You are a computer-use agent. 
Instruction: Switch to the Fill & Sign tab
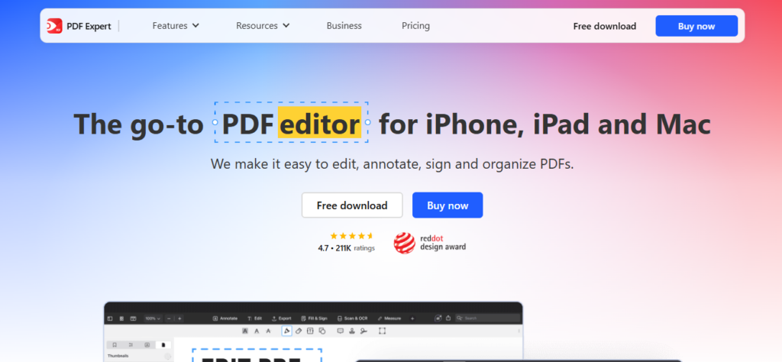pyautogui.click(x=314, y=318)
